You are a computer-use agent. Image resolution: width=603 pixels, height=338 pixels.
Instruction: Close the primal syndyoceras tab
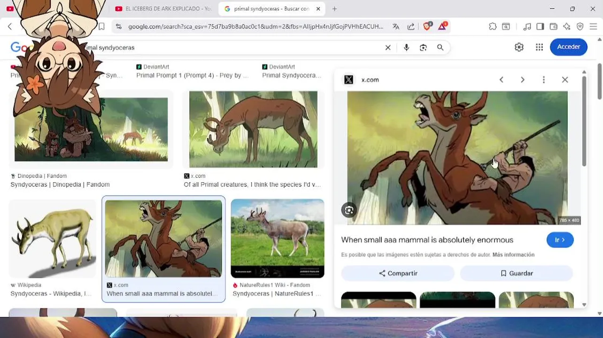[318, 9]
